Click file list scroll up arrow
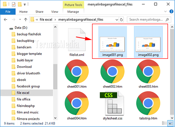175x127 pixels. click(172, 27)
